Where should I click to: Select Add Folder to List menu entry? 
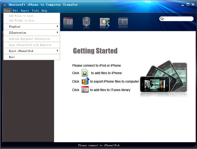pyautogui.click(x=32, y=20)
